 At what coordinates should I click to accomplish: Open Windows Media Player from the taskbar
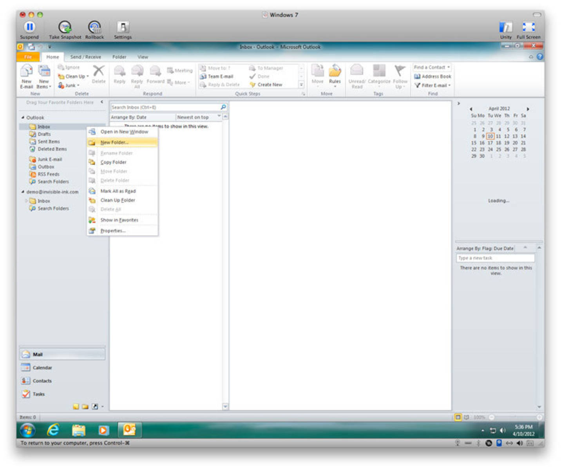pyautogui.click(x=103, y=430)
